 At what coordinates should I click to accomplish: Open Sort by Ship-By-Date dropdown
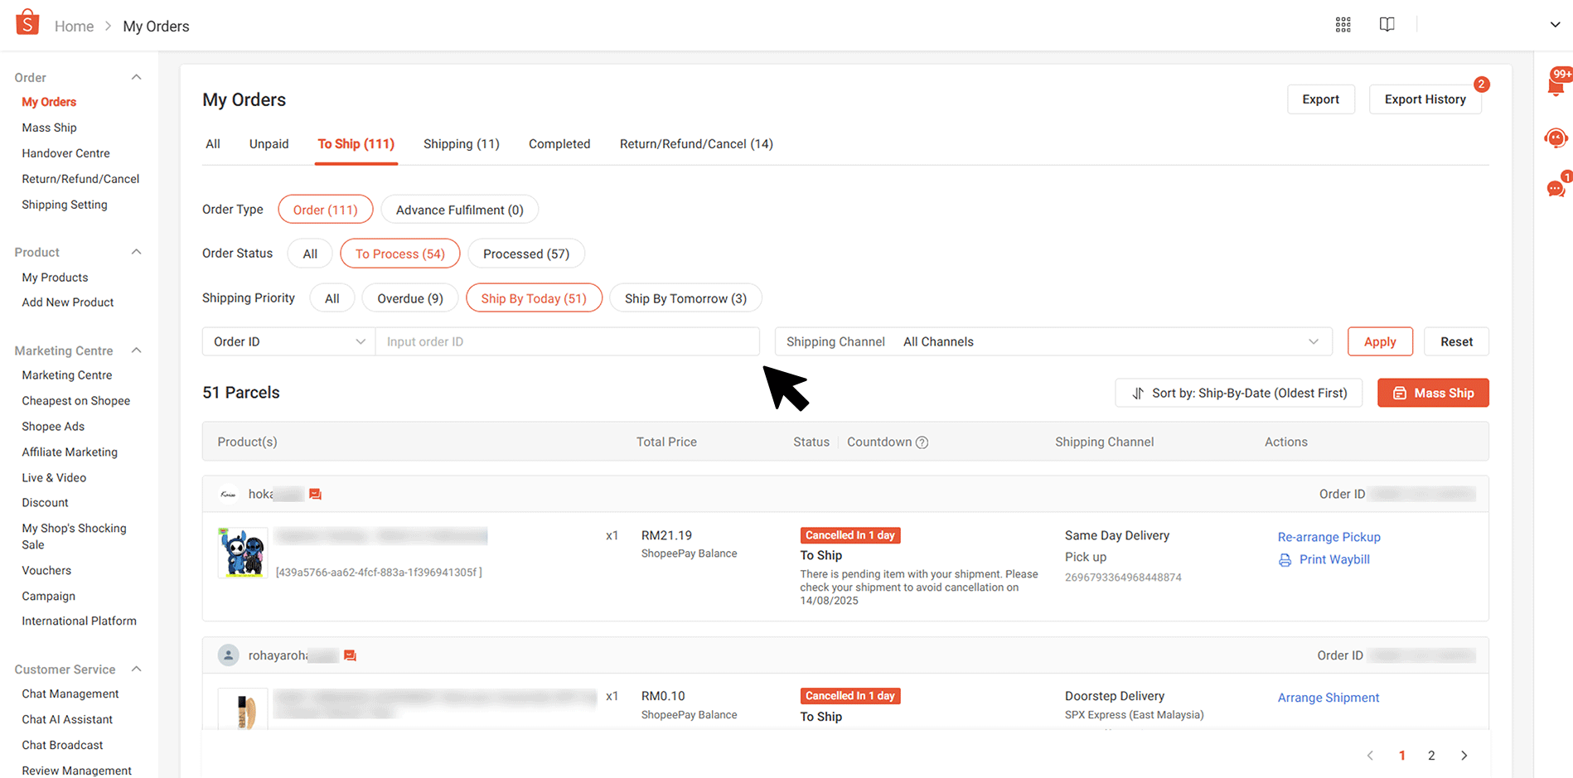[x=1239, y=393]
